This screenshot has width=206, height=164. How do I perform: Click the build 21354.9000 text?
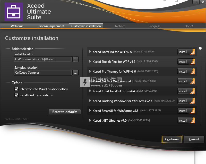pyautogui.click(x=147, y=61)
